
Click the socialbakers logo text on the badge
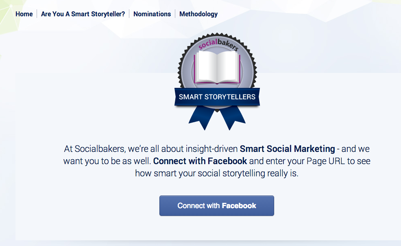pyautogui.click(x=218, y=44)
